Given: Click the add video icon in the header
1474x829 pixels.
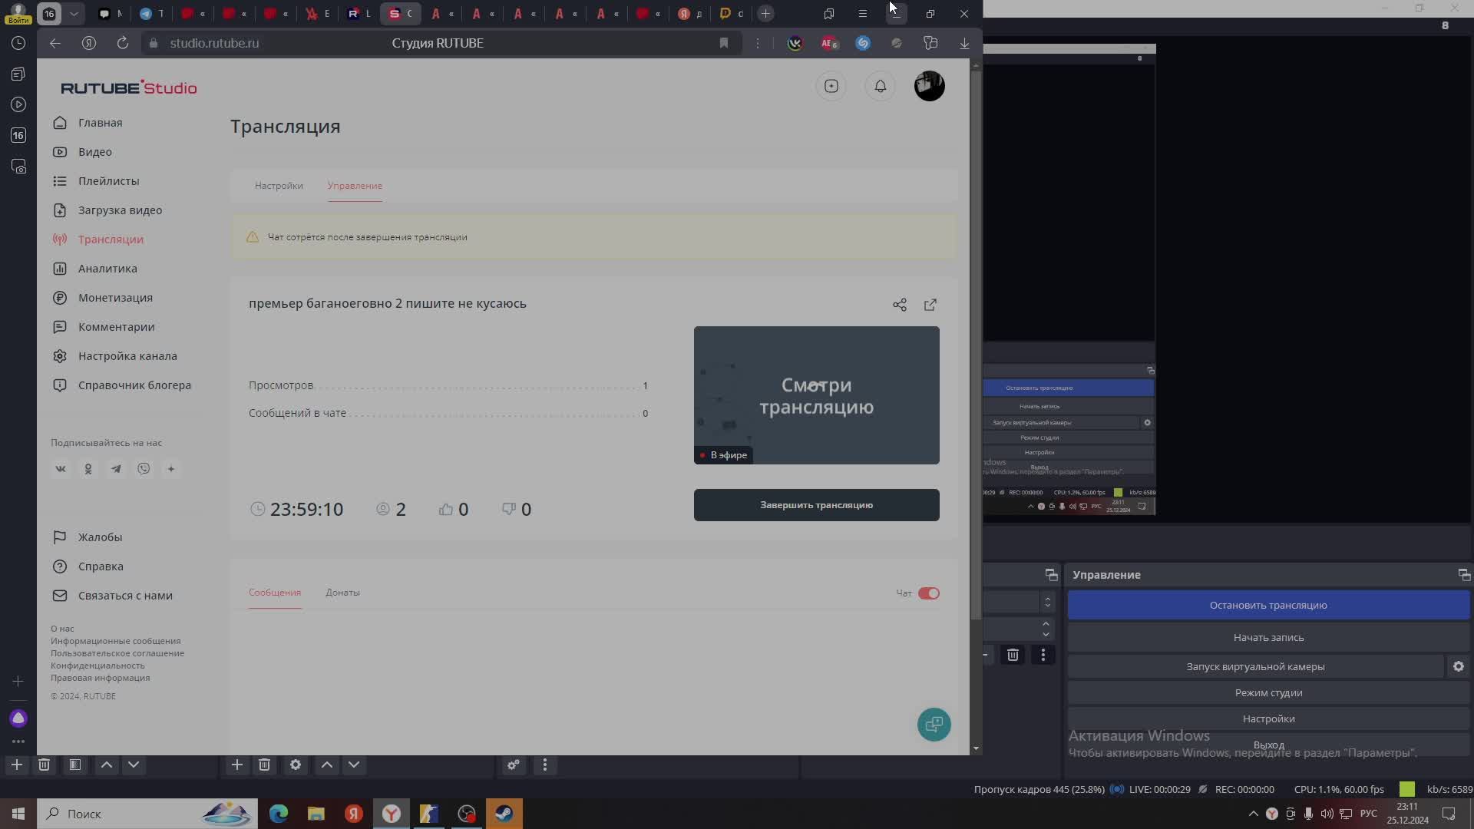Looking at the screenshot, I should pyautogui.click(x=831, y=86).
